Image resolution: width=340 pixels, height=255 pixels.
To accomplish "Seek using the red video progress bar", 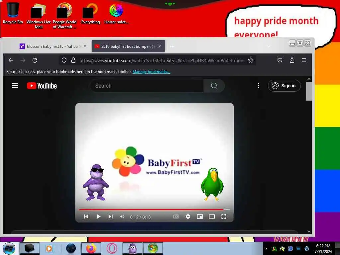I will point(154,210).
